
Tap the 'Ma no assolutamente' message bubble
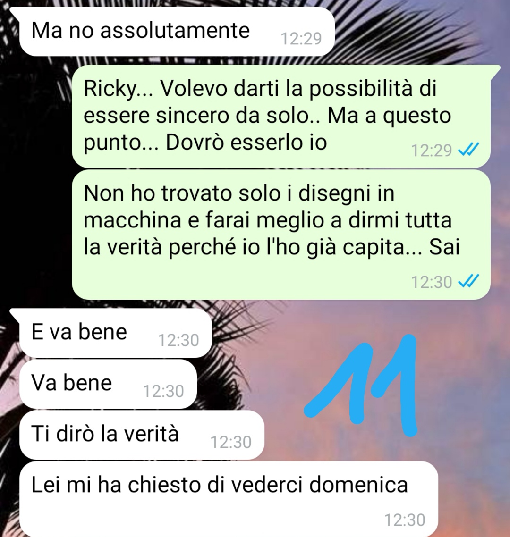click(x=177, y=32)
